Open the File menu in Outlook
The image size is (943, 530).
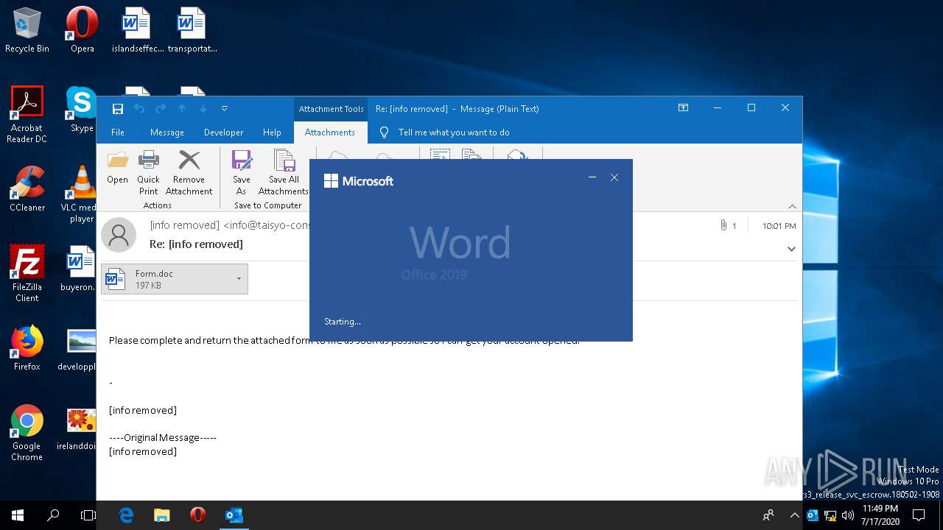(x=118, y=132)
